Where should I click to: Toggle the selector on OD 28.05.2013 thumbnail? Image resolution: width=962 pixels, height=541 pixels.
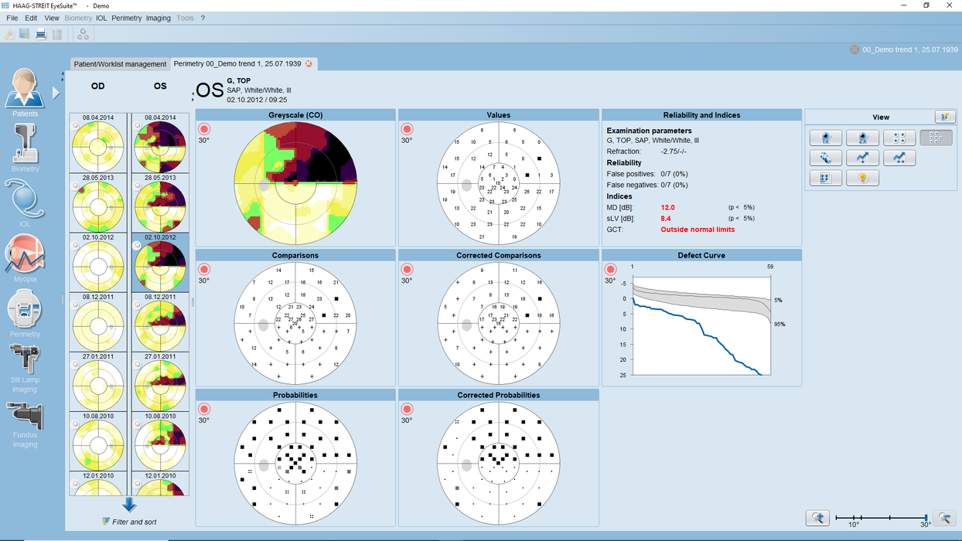click(75, 185)
